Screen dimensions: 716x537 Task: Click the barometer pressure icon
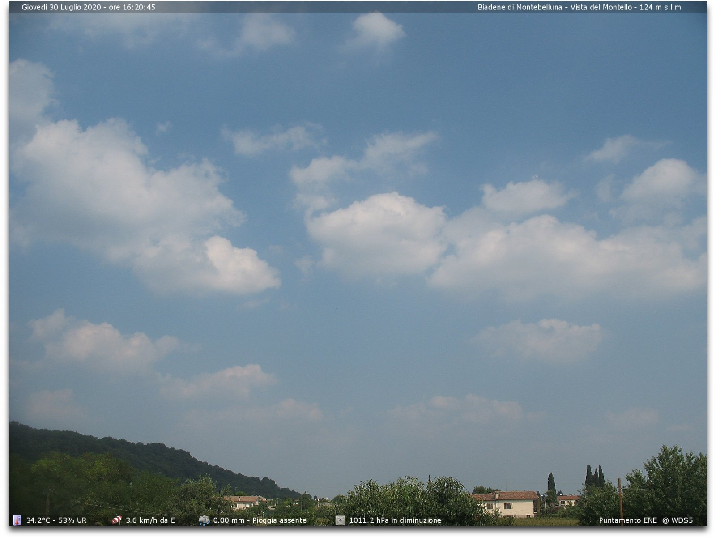(x=341, y=520)
